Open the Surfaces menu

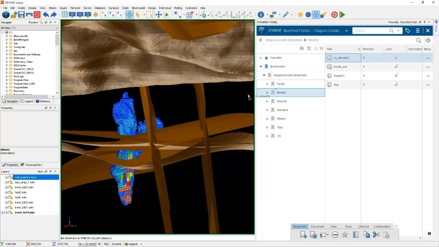114,8
